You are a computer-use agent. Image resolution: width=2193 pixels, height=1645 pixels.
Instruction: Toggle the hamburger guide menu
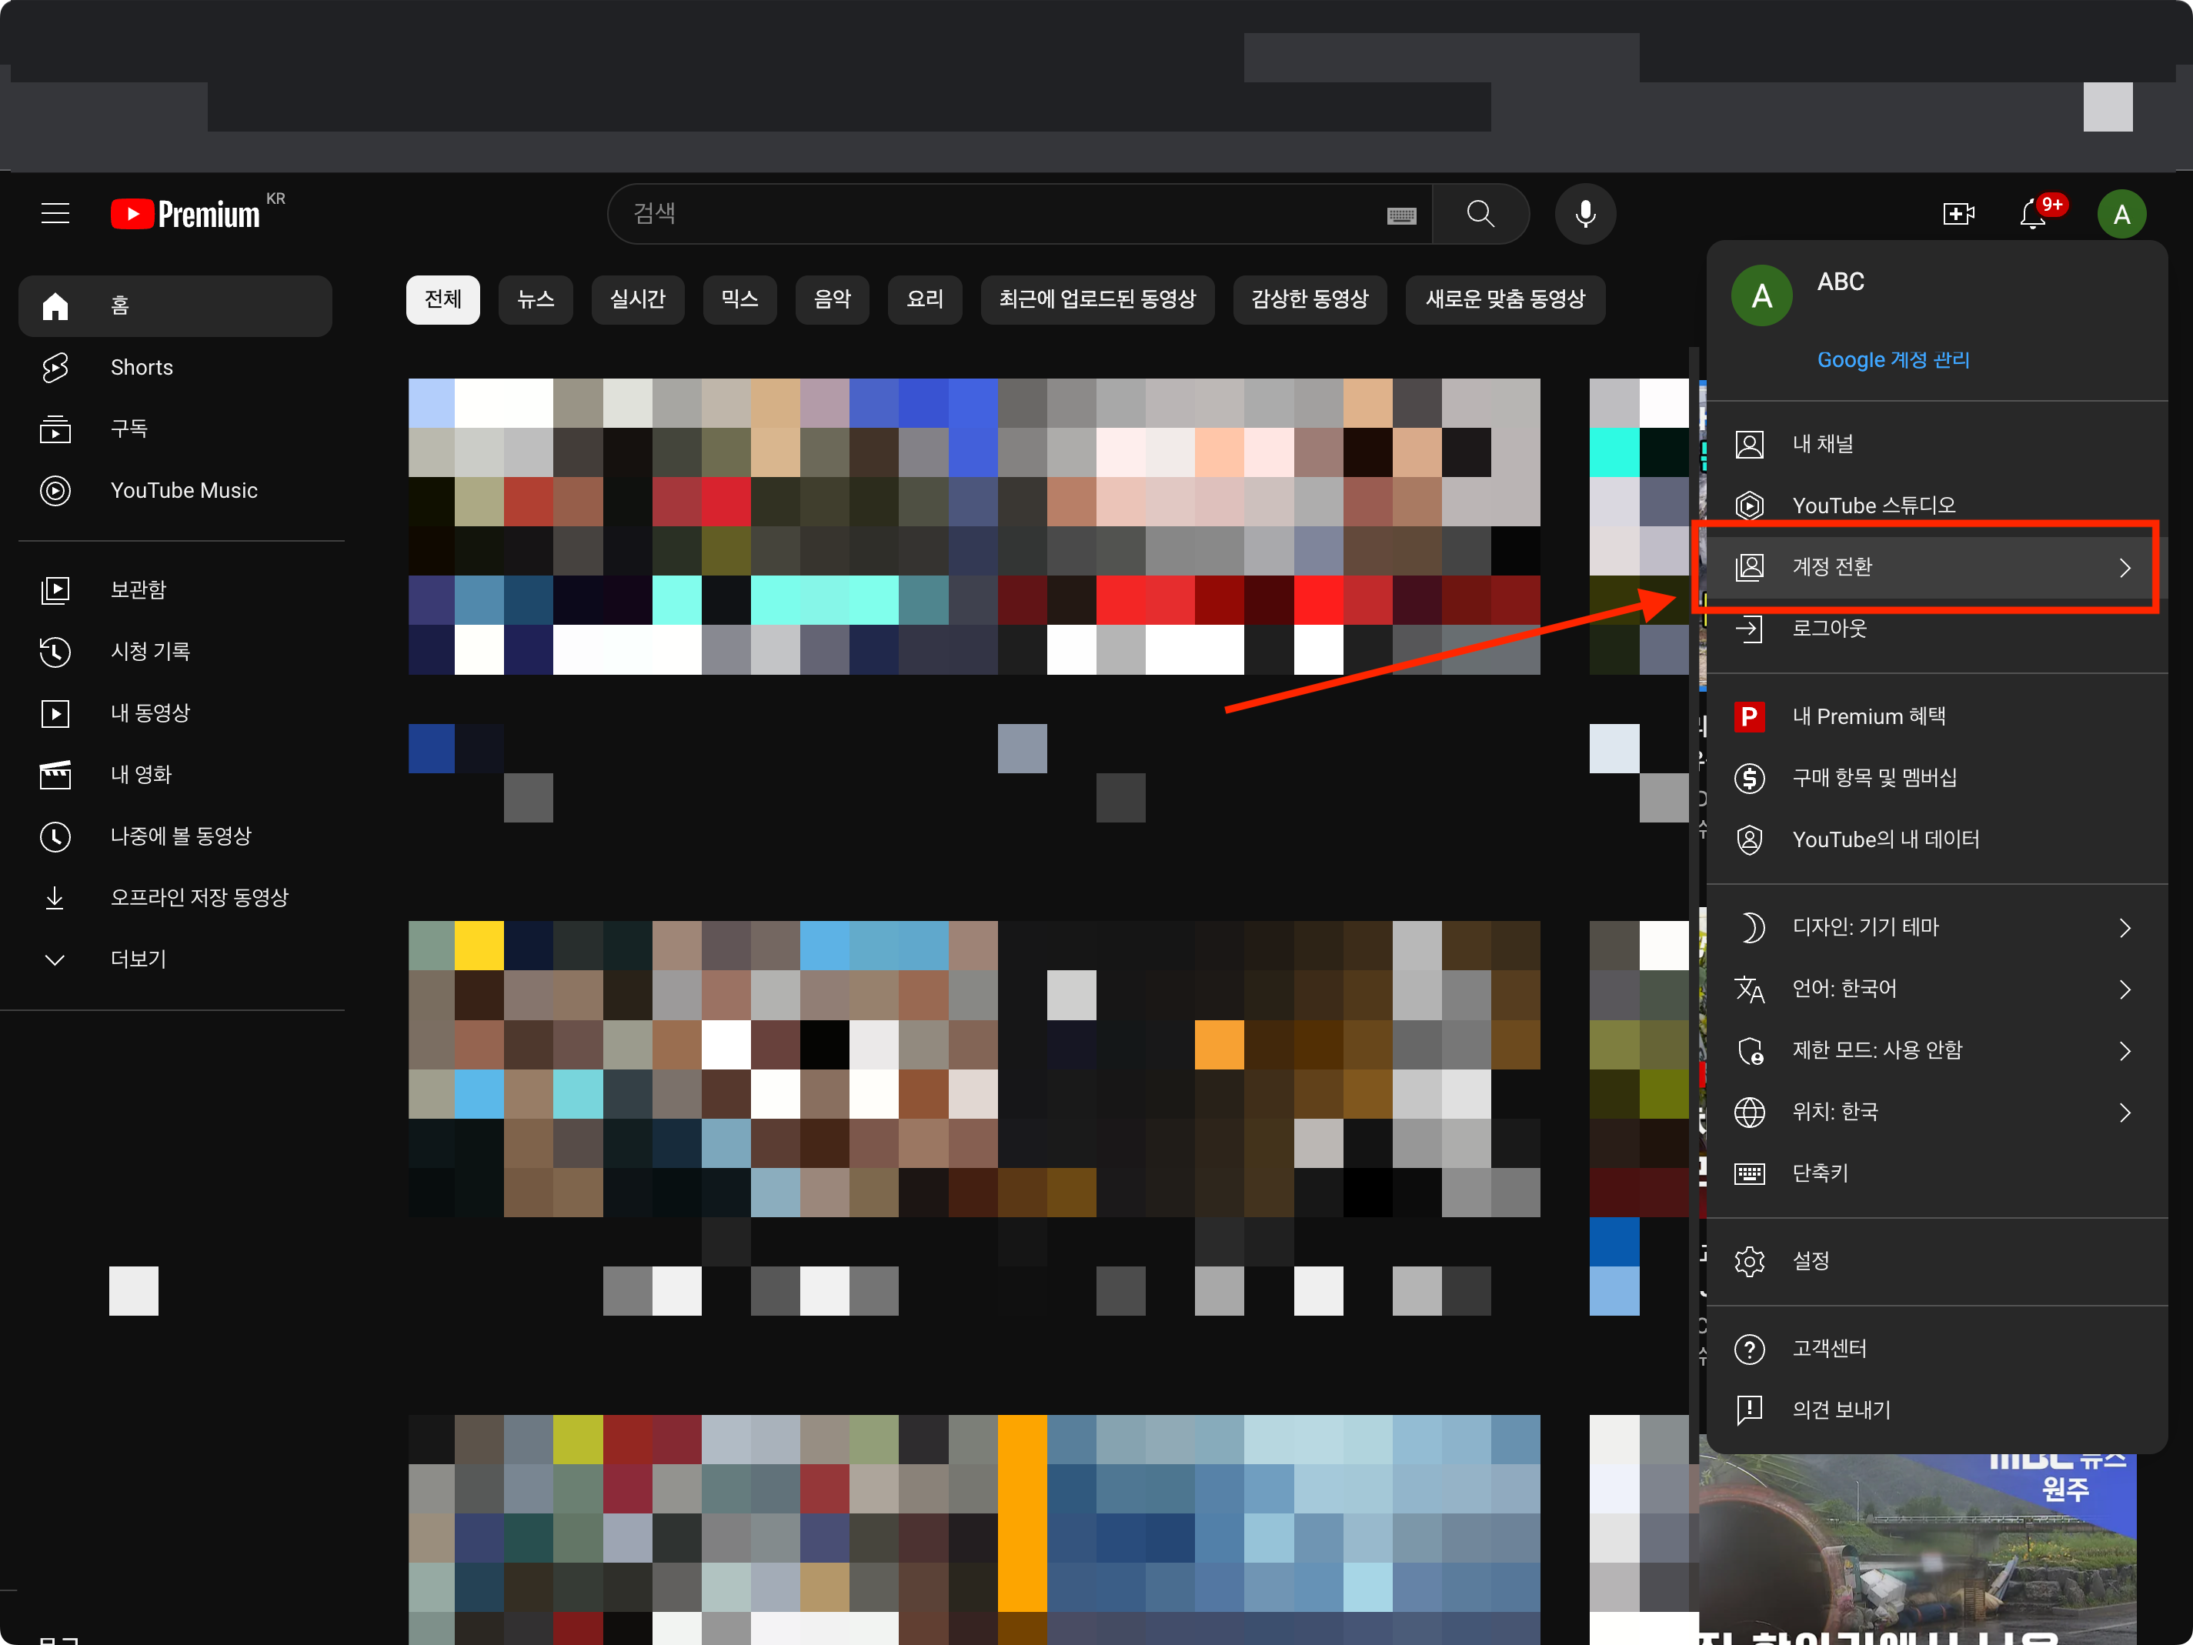[x=55, y=214]
